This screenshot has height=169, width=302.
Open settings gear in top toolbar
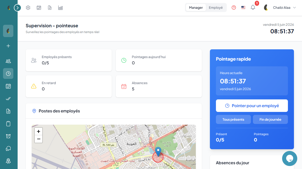tap(28, 8)
